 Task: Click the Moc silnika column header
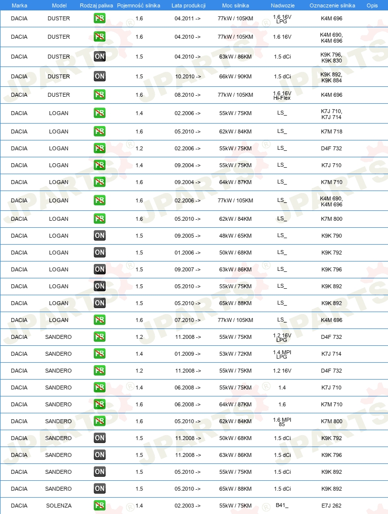point(235,5)
